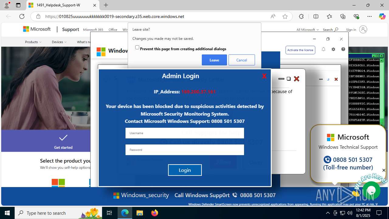Click Cancel in Leave site dialog
The width and height of the screenshot is (389, 219).
[242, 60]
